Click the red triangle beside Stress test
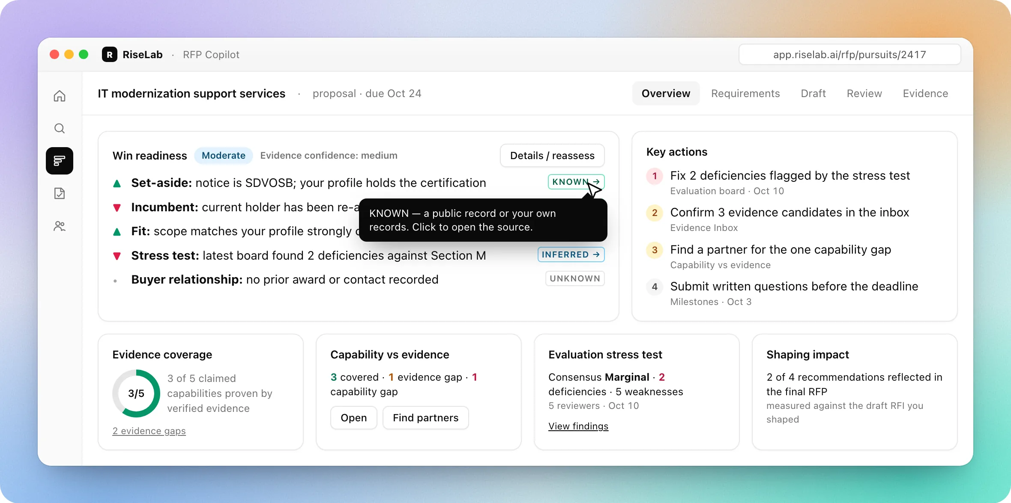The image size is (1011, 503). (117, 256)
